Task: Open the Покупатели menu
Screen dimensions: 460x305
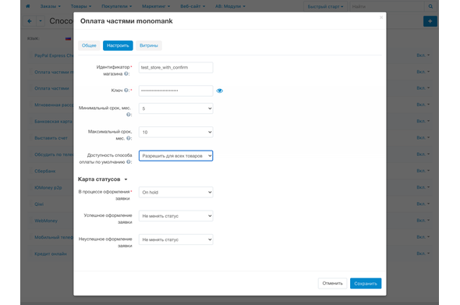Action: pyautogui.click(x=116, y=6)
